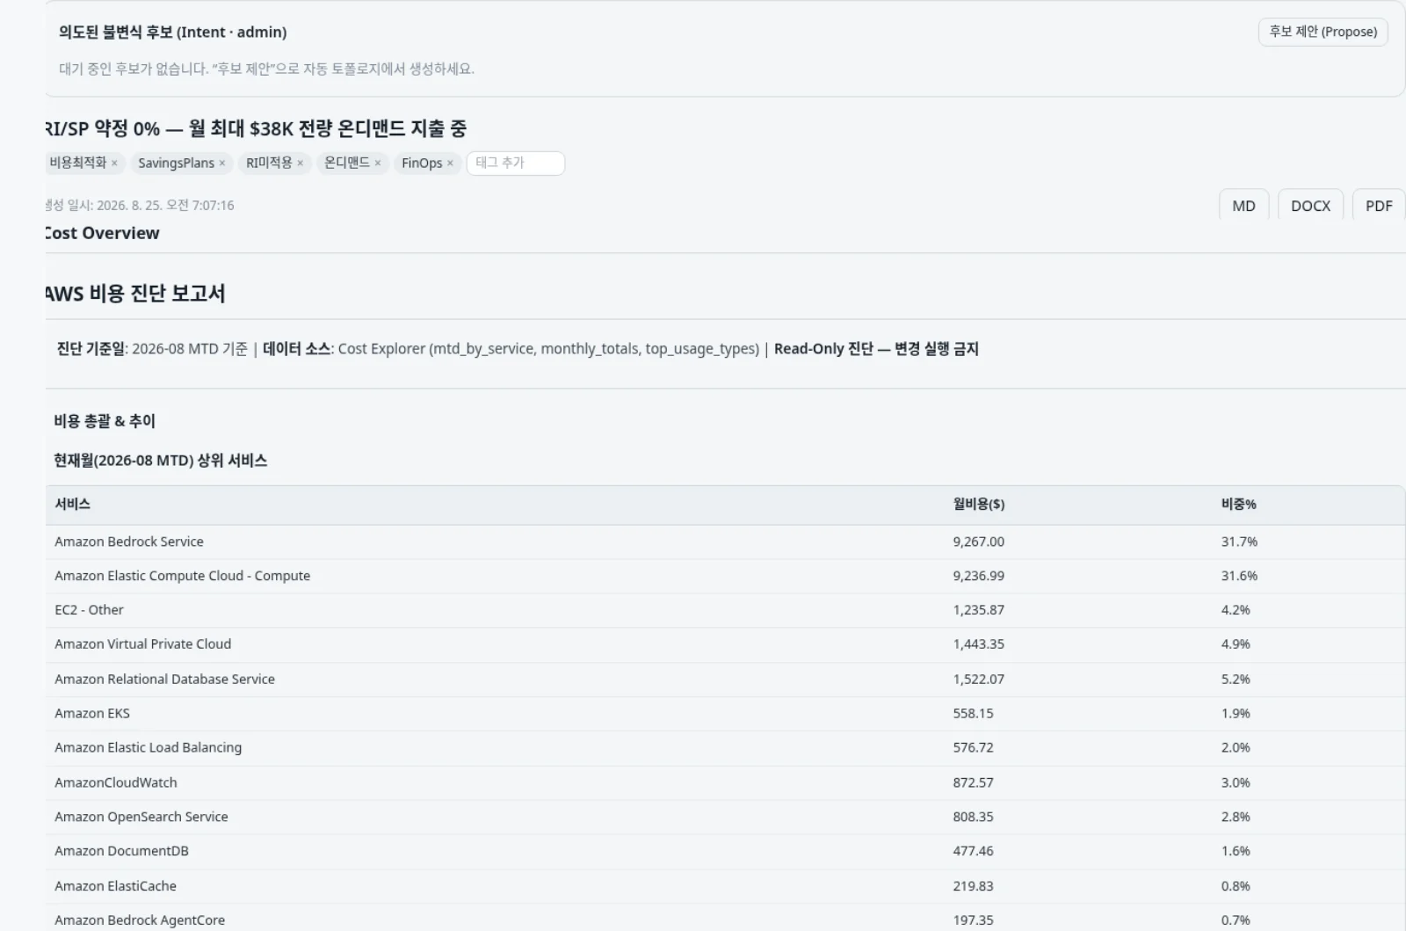Export the report as PDF
This screenshot has width=1406, height=931.
(x=1379, y=206)
